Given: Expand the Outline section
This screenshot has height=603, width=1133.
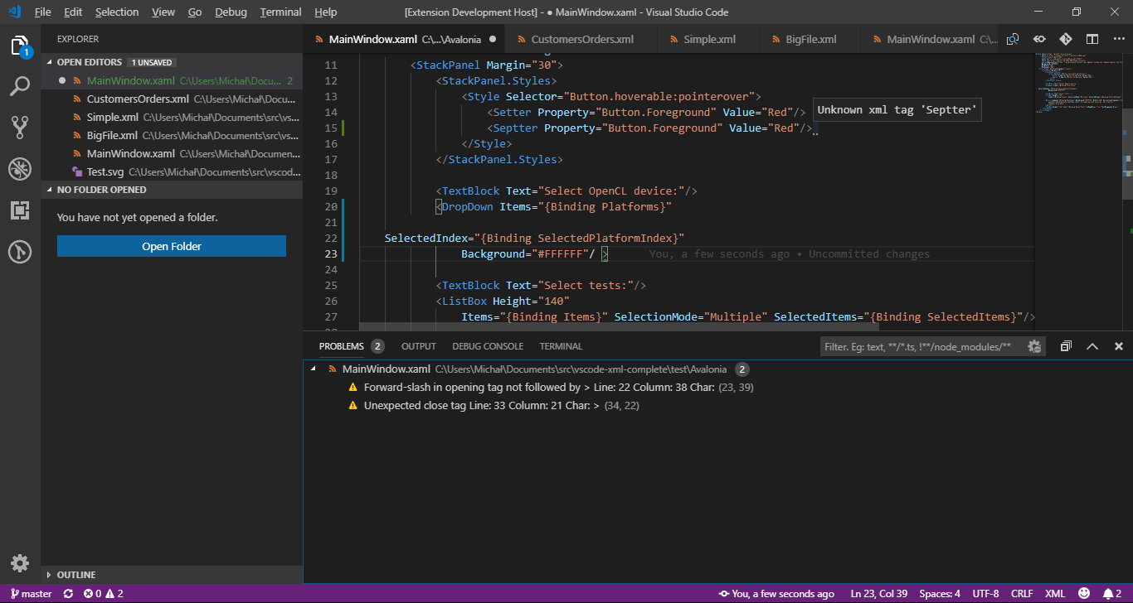Looking at the screenshot, I should (75, 575).
